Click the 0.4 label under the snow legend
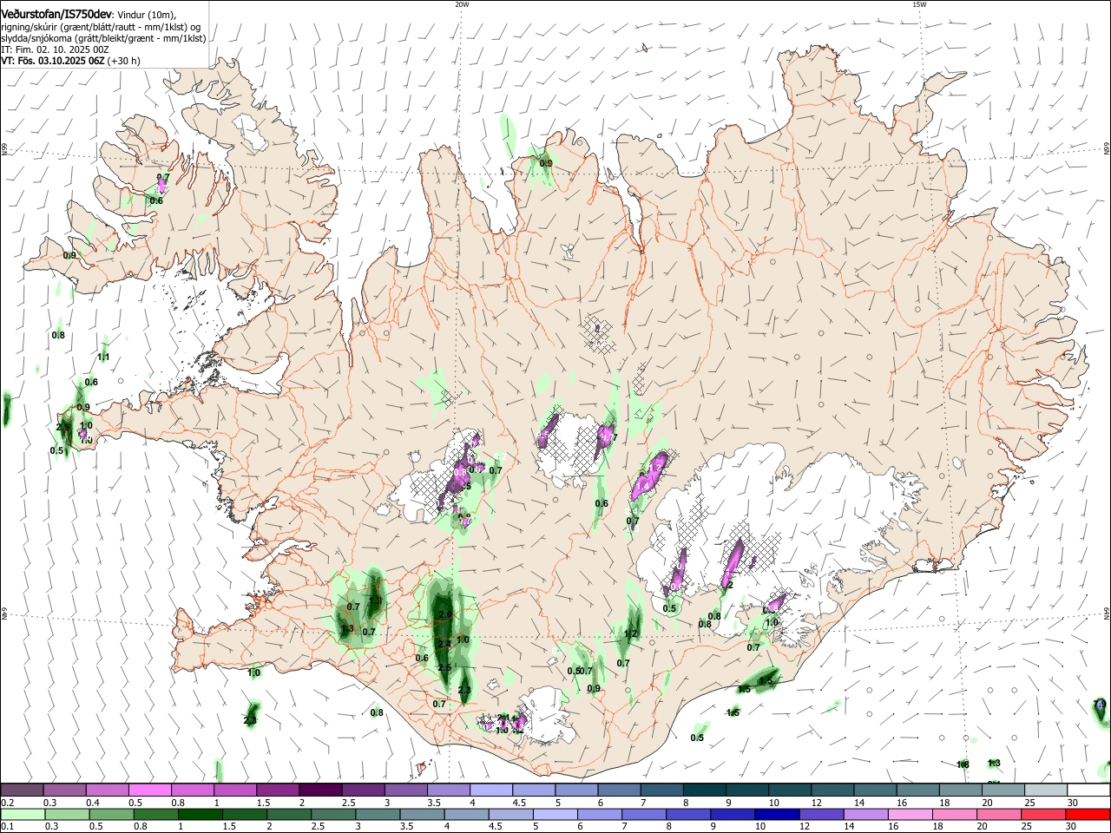The height and width of the screenshot is (833, 1111). (92, 803)
